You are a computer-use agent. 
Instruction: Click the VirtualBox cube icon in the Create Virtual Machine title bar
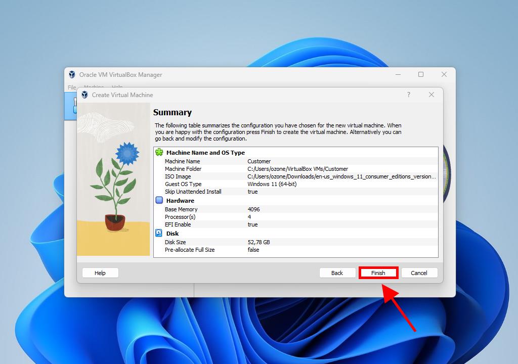coord(84,95)
